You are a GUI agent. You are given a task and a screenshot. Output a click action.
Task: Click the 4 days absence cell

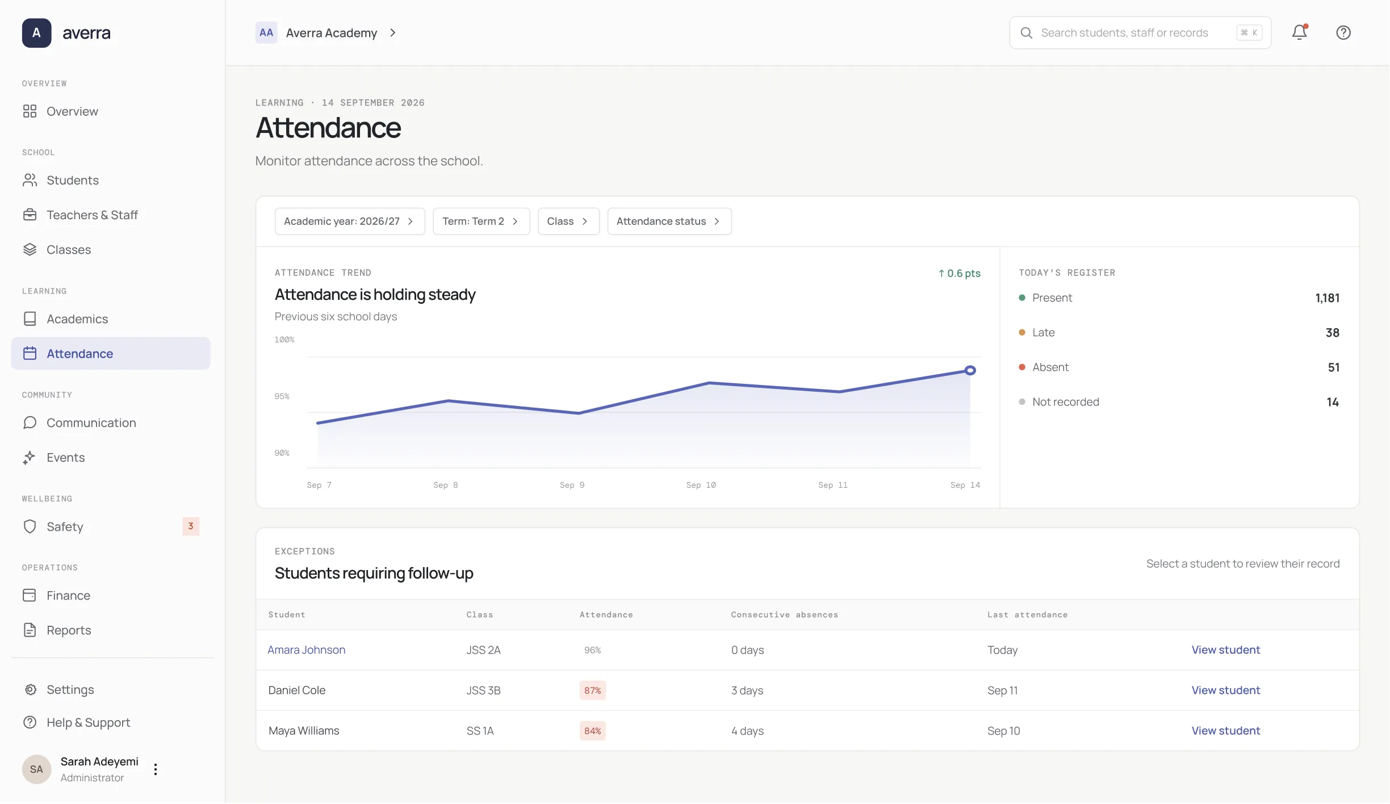click(x=747, y=730)
